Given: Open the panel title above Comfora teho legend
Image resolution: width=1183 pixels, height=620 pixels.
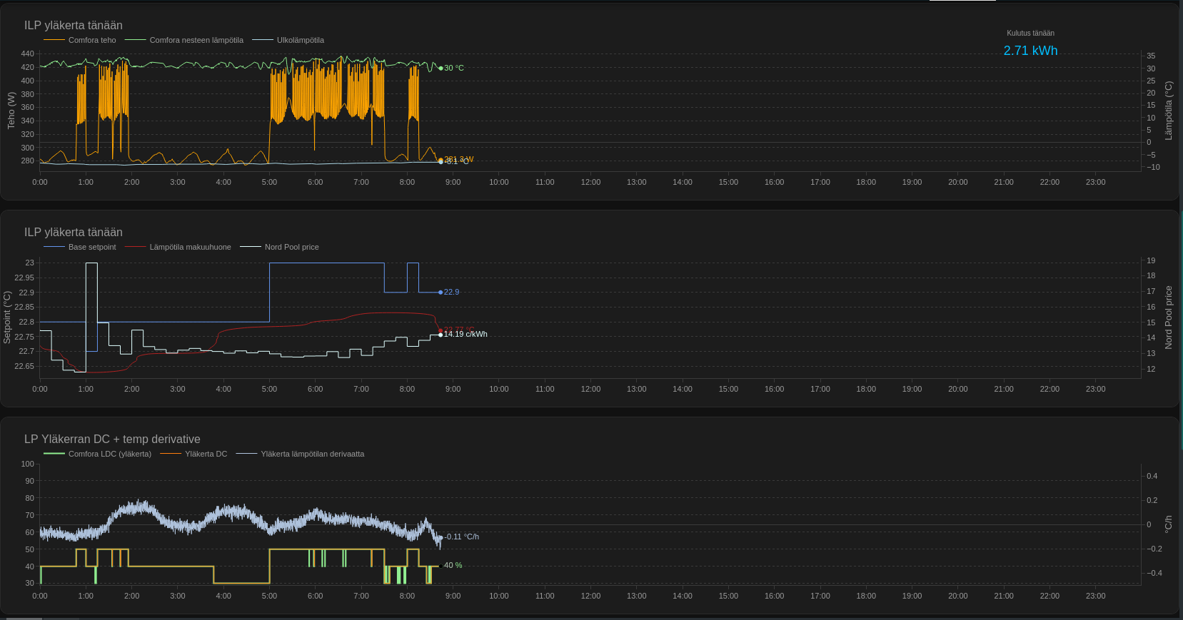Looking at the screenshot, I should pos(74,25).
